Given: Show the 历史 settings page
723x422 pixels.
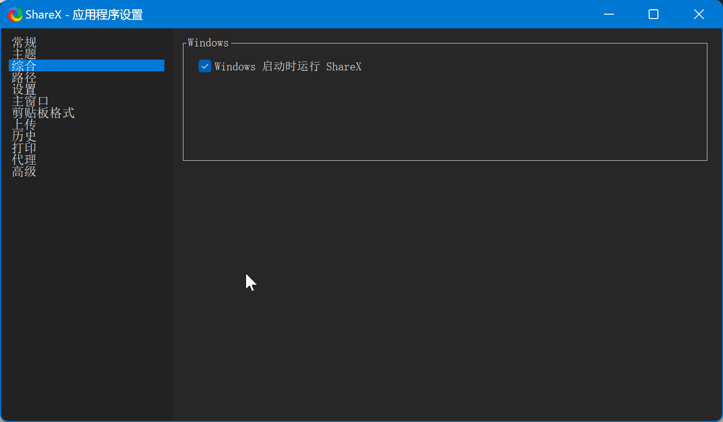Looking at the screenshot, I should point(24,136).
